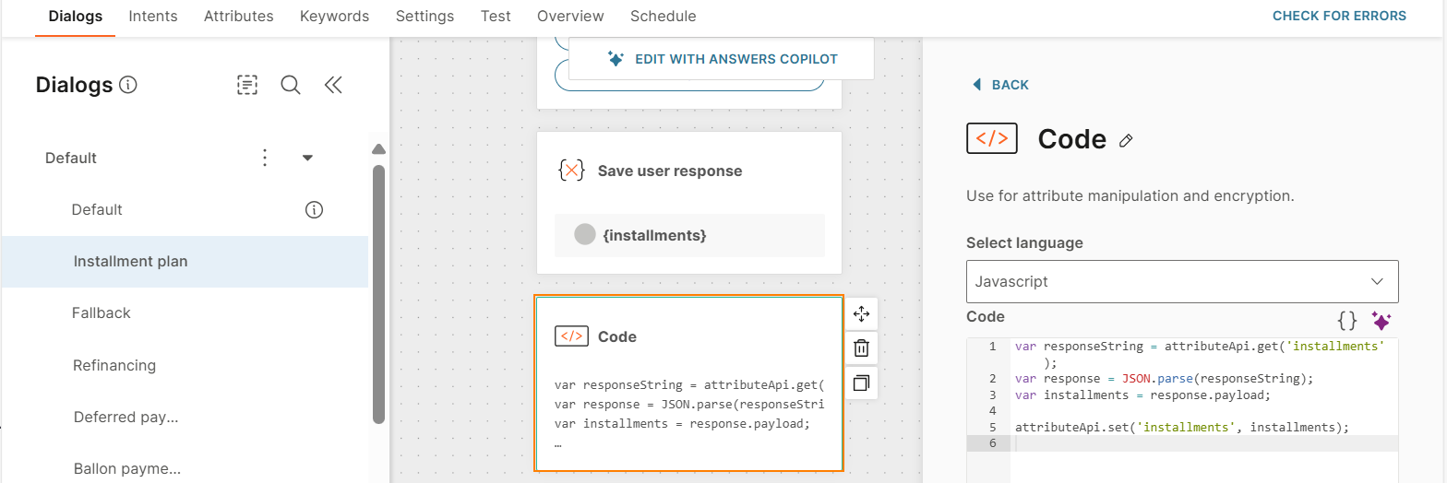The image size is (1447, 483).
Task: Click the Code panel header icon
Action: click(x=992, y=138)
